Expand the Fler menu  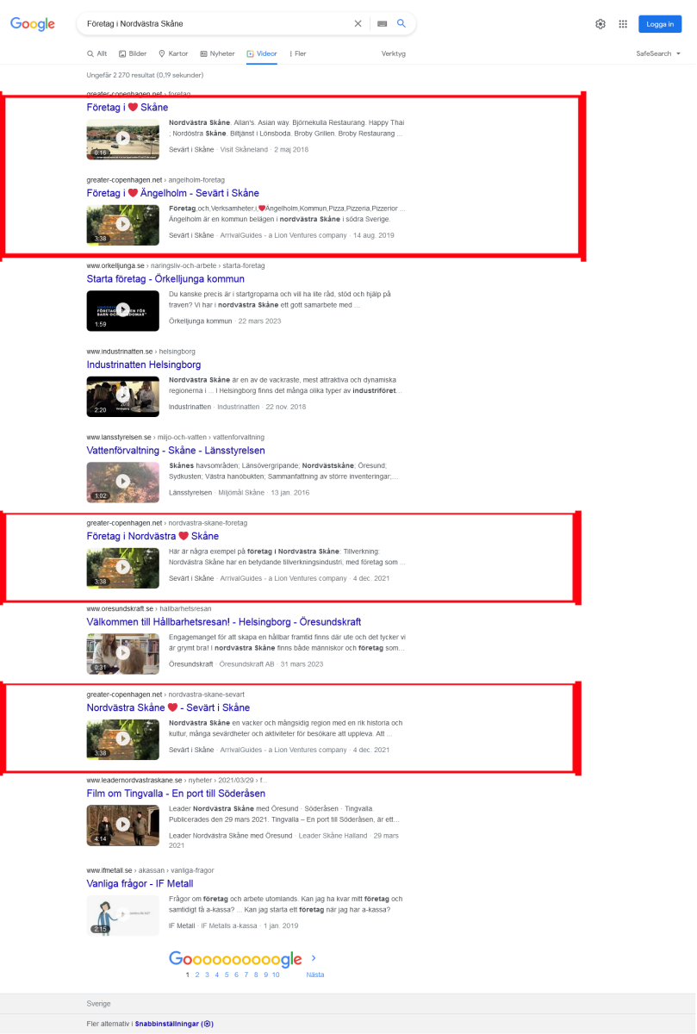(297, 53)
